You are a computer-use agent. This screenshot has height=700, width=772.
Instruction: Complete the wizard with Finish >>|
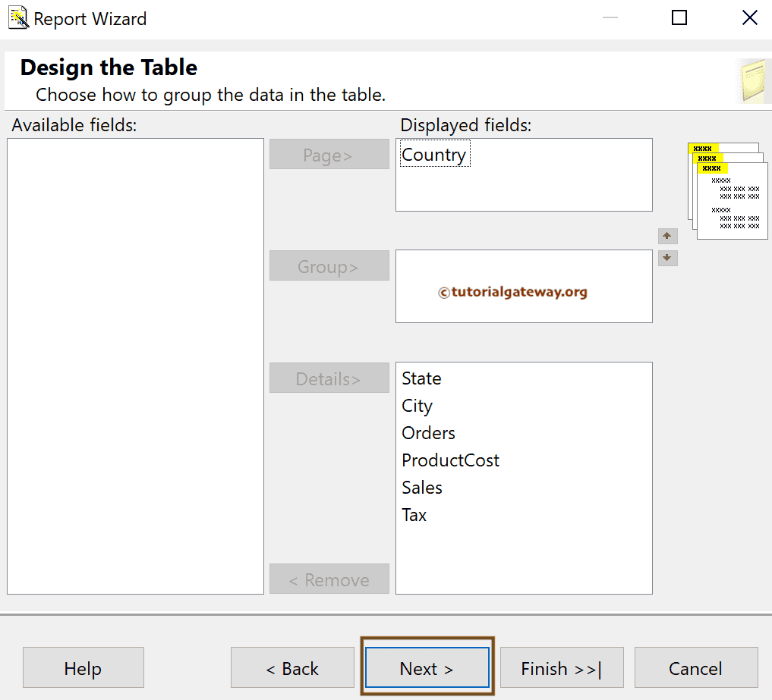[x=562, y=668]
